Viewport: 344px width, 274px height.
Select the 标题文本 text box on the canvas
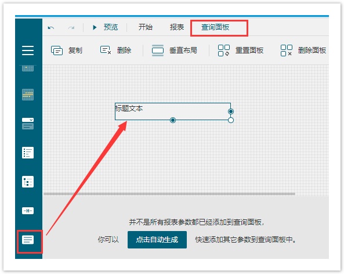click(173, 111)
